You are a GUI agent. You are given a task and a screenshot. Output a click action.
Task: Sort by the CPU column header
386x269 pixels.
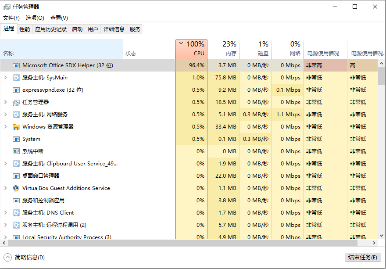coord(192,49)
